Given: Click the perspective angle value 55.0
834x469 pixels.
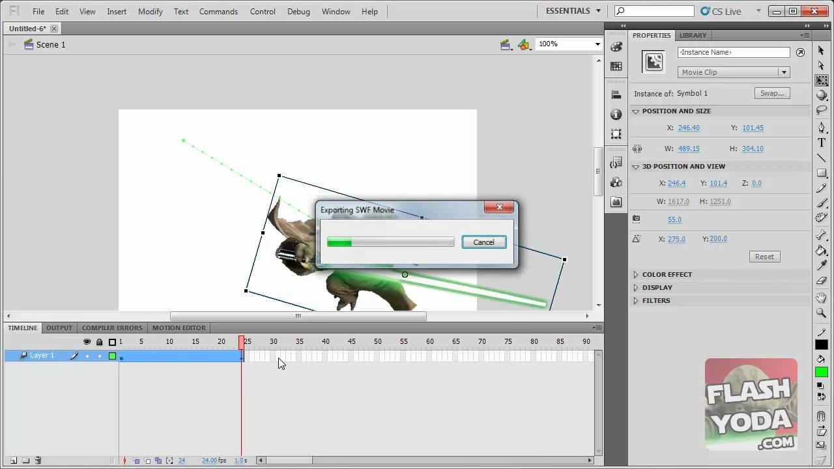Looking at the screenshot, I should (674, 220).
